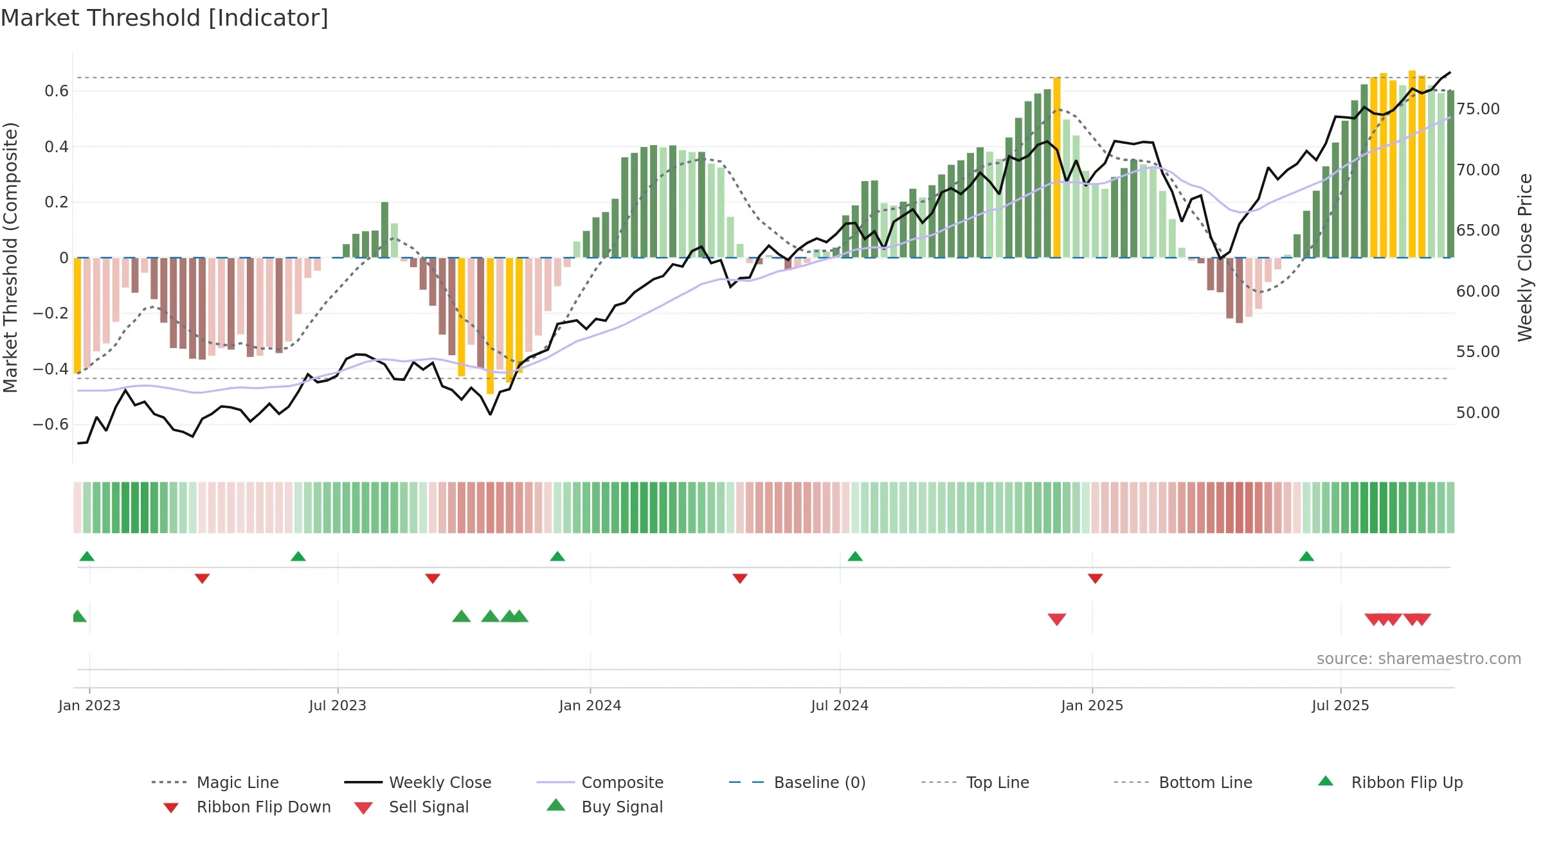Screen dimensions: 1543x867
Task: Click the red Ribbon Flip Down legend triangle
Action: coord(171,808)
